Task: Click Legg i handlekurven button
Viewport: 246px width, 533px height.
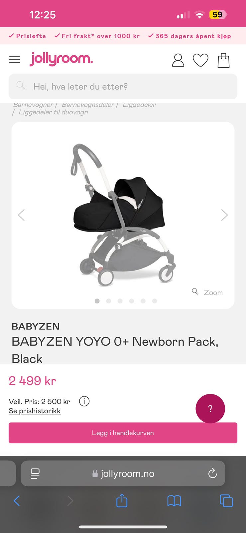Action: [x=123, y=433]
